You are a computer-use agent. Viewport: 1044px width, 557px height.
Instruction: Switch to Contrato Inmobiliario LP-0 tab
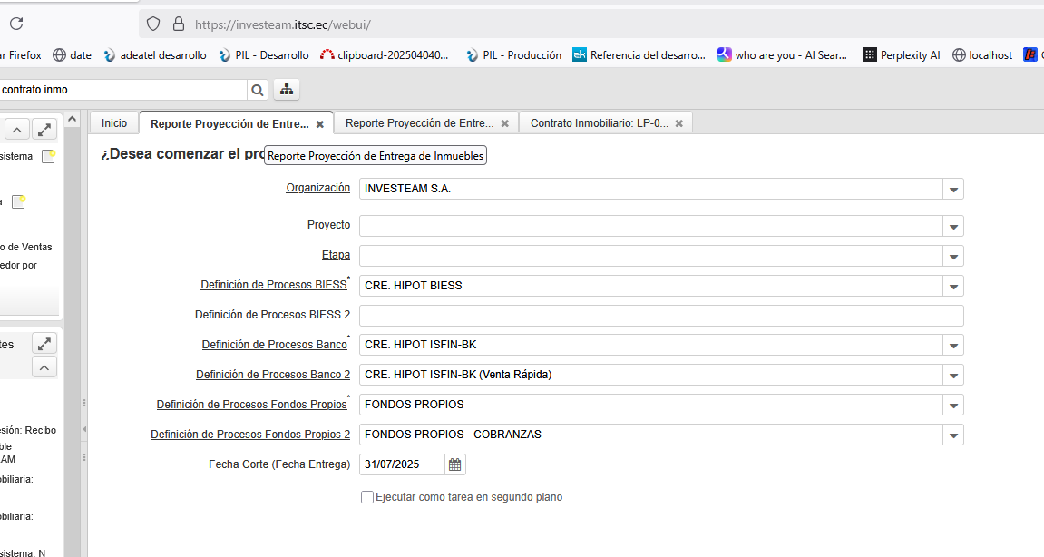(x=599, y=123)
